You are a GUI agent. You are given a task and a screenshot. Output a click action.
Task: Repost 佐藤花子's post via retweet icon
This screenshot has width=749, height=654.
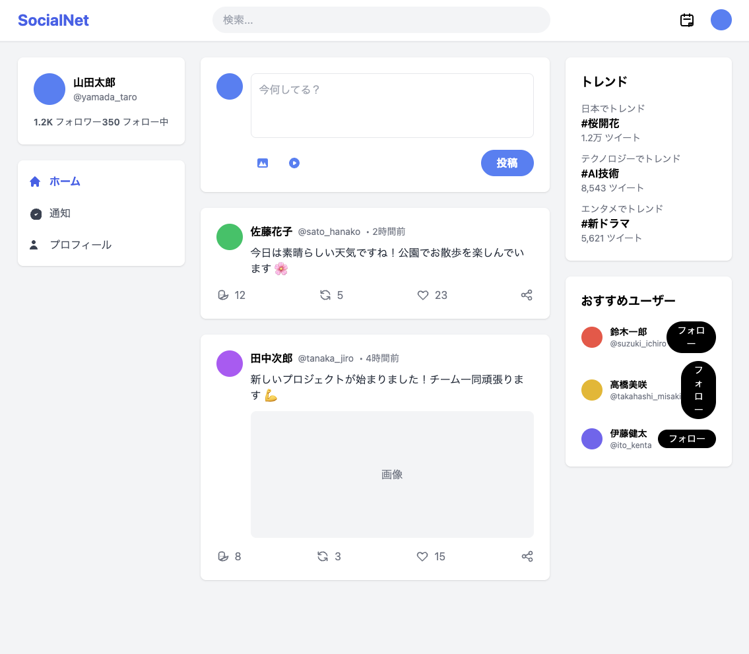[325, 295]
